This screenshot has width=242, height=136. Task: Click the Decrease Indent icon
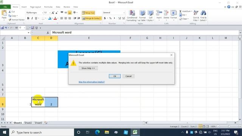(75, 19)
